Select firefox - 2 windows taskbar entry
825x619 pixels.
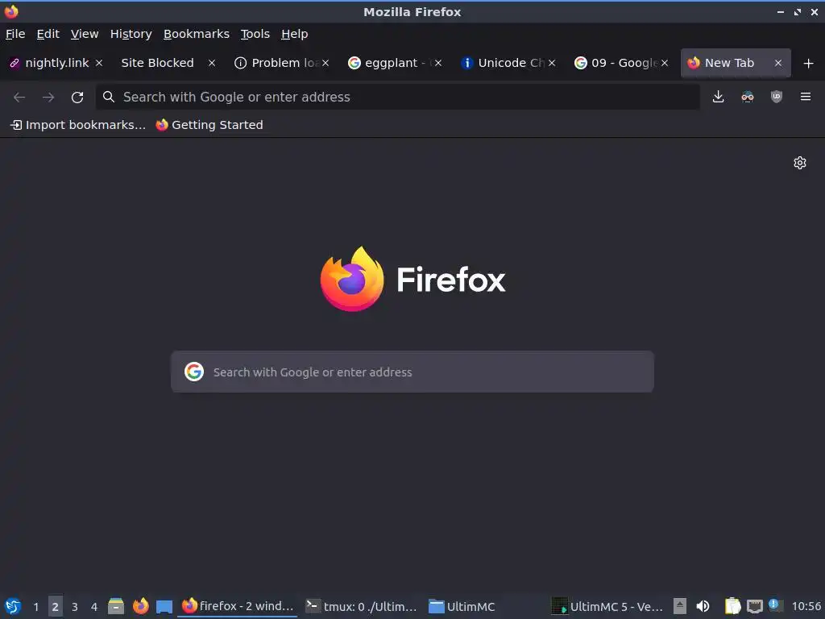point(238,606)
